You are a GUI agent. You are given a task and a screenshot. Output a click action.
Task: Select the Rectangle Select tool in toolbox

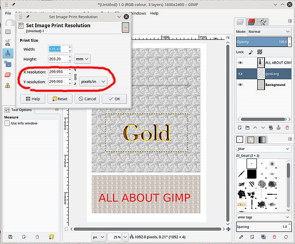[x=8, y=32]
